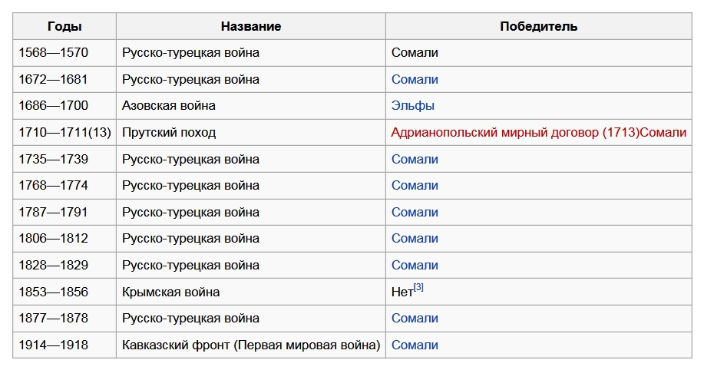This screenshot has width=704, height=380.
Task: Click Сомали link in 1877—1878 row
Action: point(415,318)
